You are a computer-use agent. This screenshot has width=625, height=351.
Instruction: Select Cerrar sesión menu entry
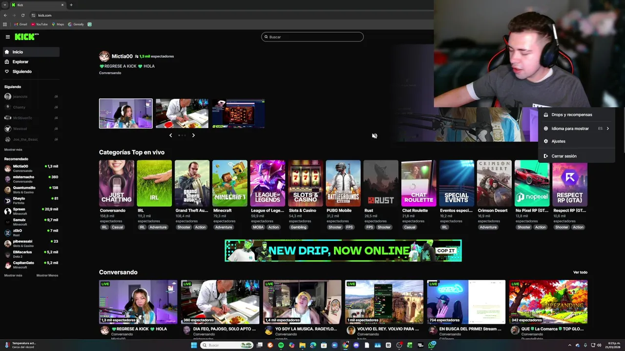[576, 156]
